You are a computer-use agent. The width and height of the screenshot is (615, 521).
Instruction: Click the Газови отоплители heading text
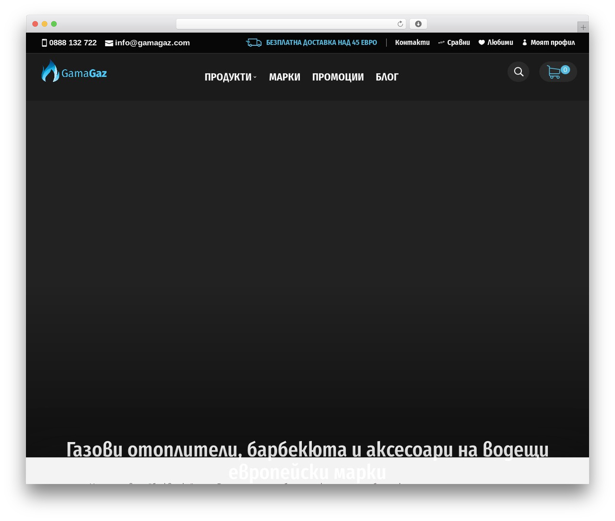307,460
